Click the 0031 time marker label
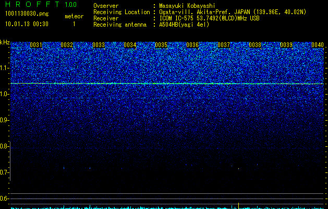Screen dimensions: 328x209 pos(36,45)
